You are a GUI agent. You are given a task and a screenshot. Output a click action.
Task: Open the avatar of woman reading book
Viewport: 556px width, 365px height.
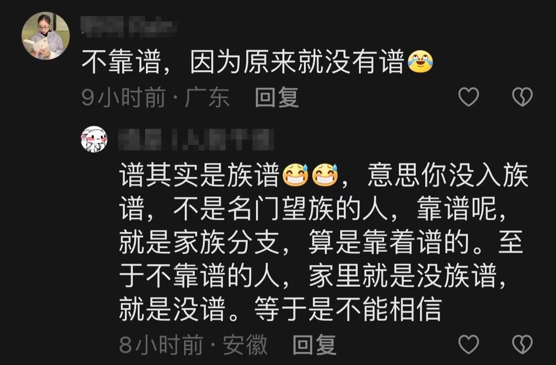click(46, 36)
